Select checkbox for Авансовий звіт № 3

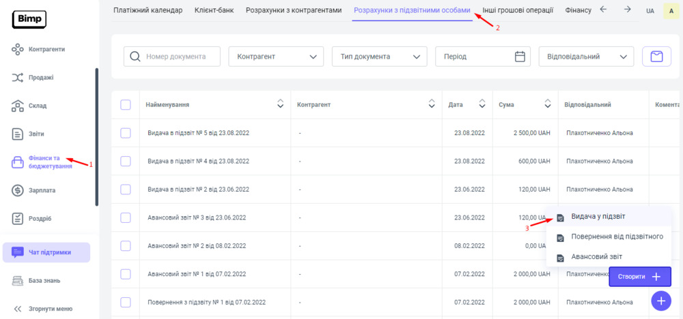coord(126,217)
